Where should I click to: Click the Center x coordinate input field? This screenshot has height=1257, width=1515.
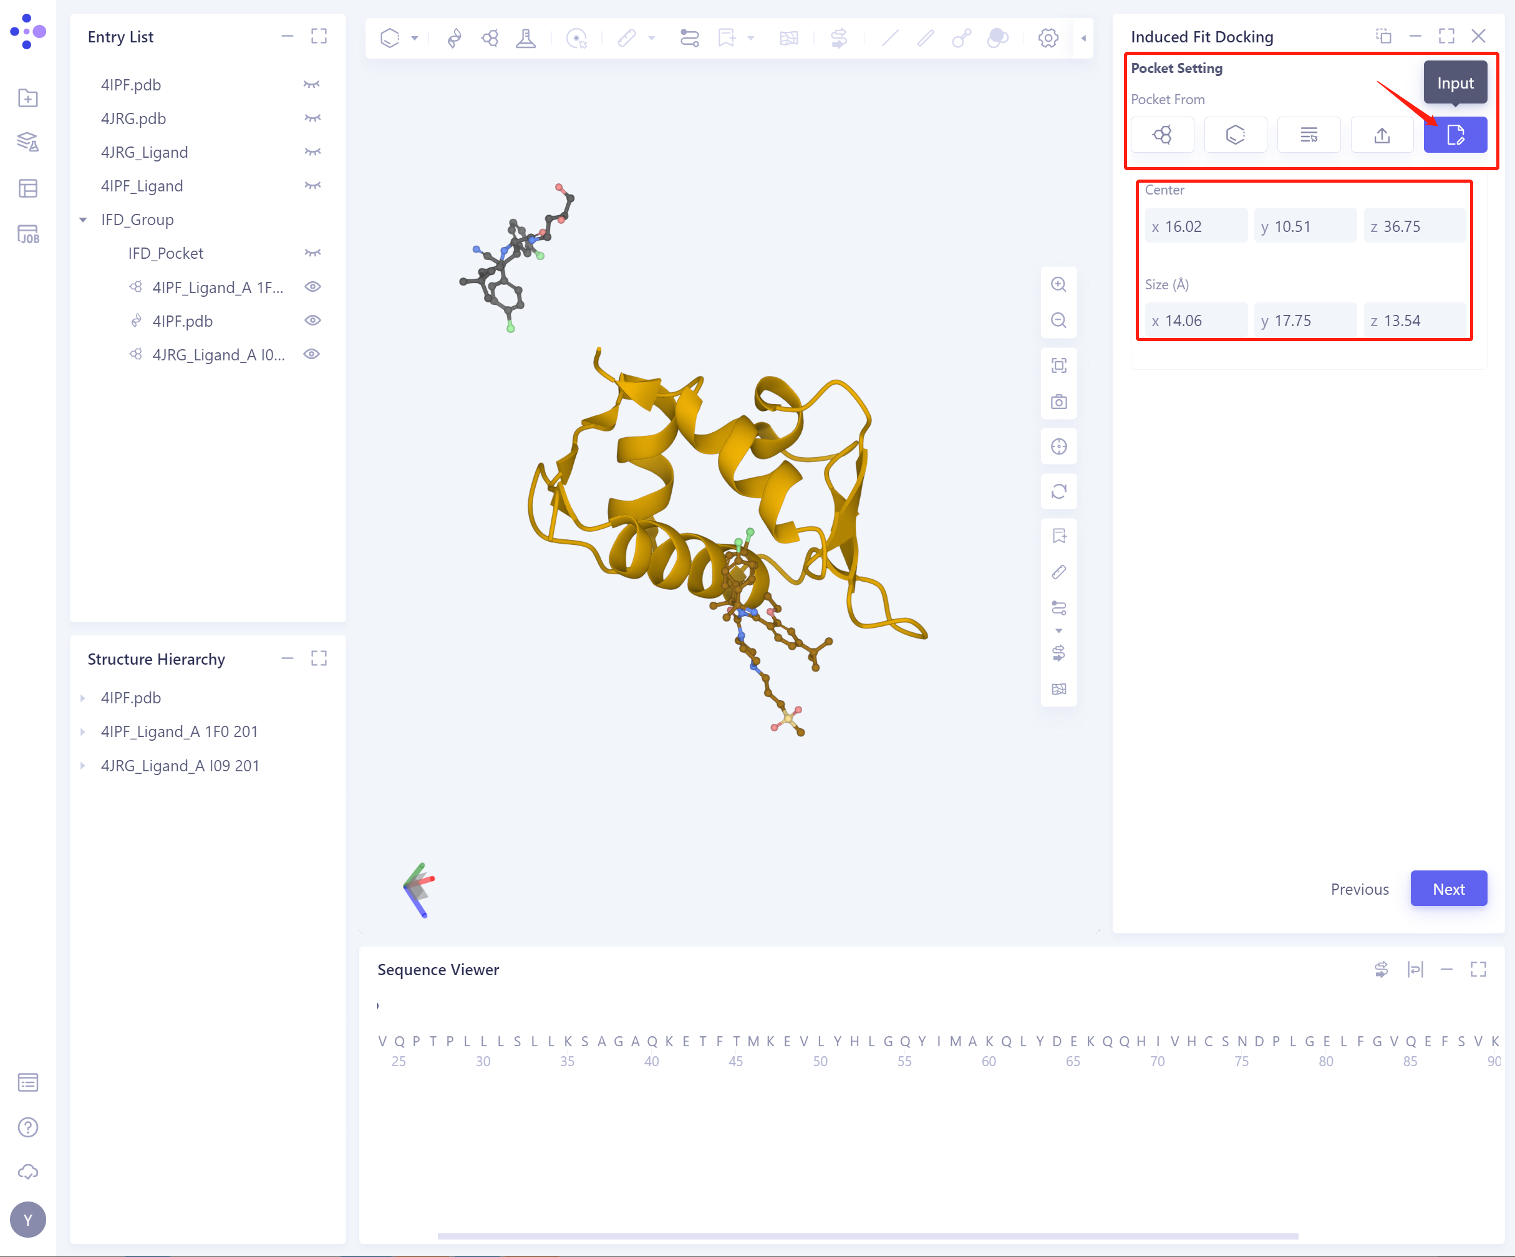[x=1196, y=225]
